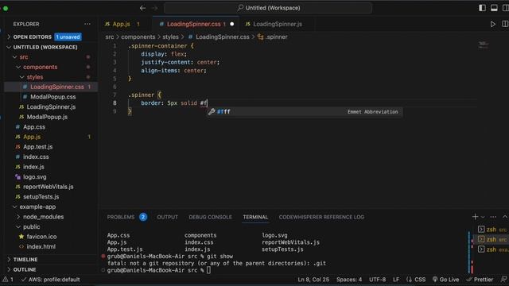Image resolution: width=509 pixels, height=286 pixels.
Task: Click the src breadcrumb segment
Action: point(110,37)
